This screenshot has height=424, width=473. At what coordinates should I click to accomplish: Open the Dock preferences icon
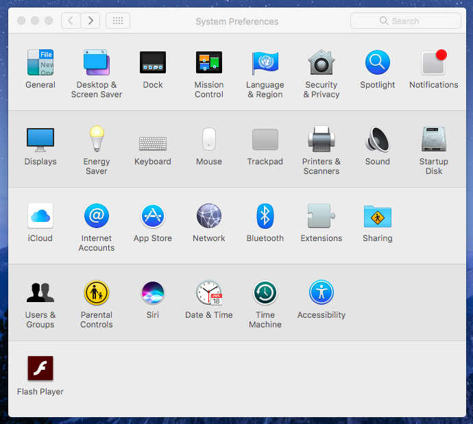pyautogui.click(x=153, y=62)
